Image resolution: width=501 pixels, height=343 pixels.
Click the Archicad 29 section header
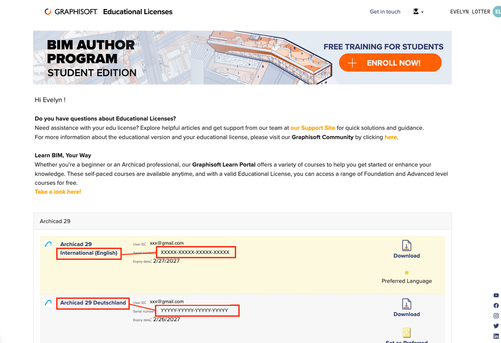pos(242,221)
